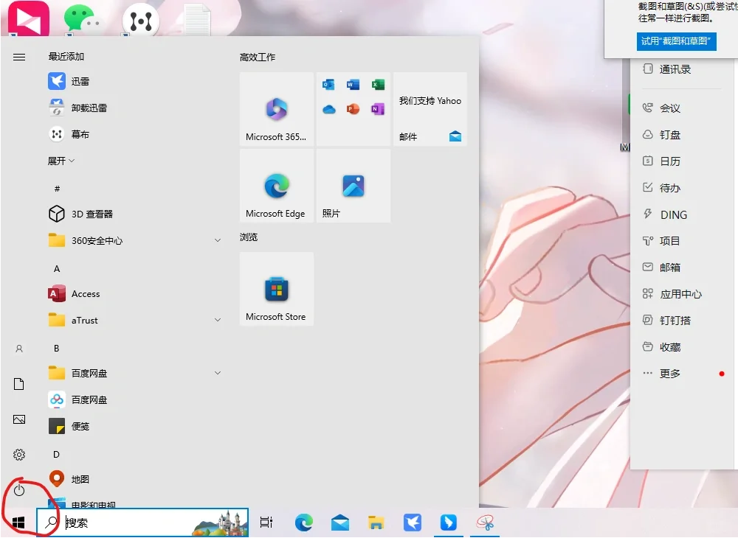Click the Power button in Start
Viewport: 738px width, 538px height.
click(19, 490)
